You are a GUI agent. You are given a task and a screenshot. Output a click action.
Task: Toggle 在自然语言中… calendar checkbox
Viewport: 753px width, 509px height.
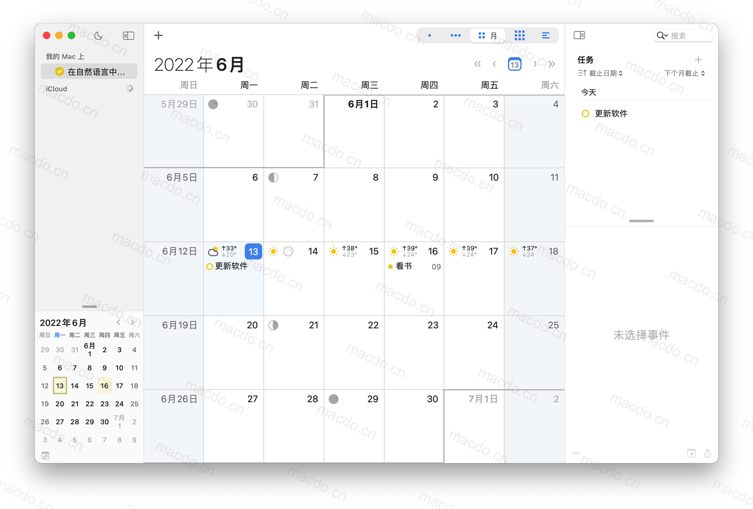click(60, 72)
